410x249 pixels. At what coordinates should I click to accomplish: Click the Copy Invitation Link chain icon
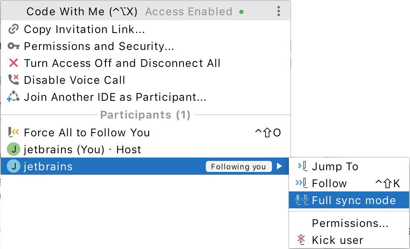point(14,29)
